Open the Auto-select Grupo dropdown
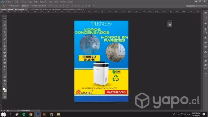Image resolution: width=208 pixels, height=117 pixels. click(x=25, y=6)
